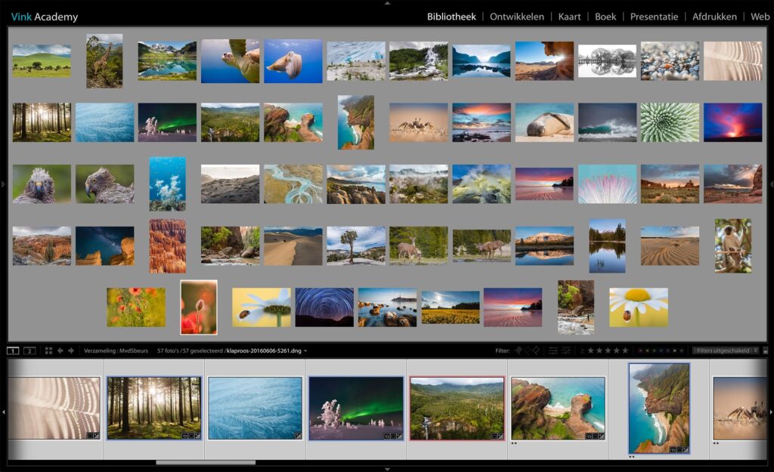Click the crop badge on the forest filmstrip thumbnail
The width and height of the screenshot is (774, 472).
190,436
